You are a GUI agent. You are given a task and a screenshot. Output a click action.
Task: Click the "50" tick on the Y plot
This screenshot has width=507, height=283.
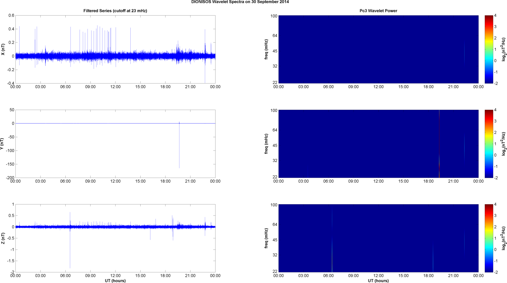point(12,110)
